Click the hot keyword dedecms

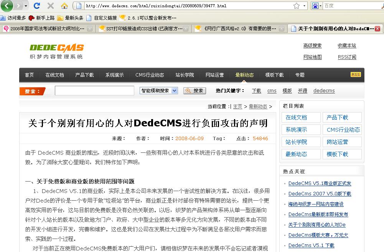pos(324,91)
